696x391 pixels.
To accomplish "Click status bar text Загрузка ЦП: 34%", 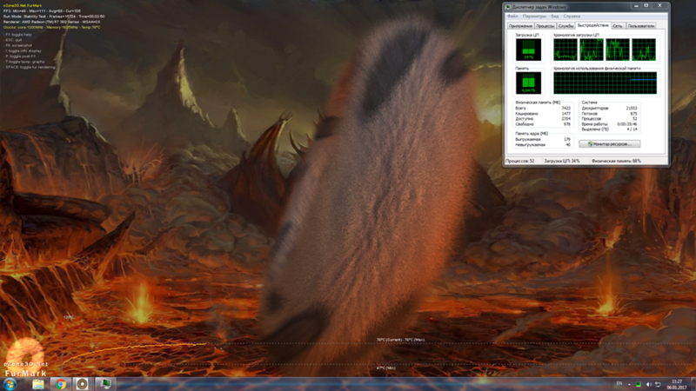I will tap(561, 161).
